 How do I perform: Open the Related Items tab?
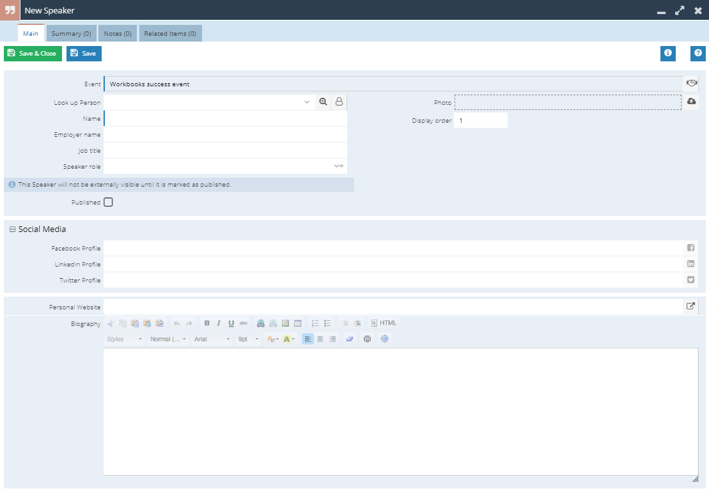point(170,33)
